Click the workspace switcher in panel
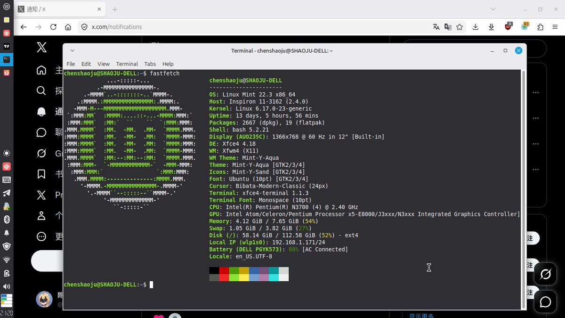This screenshot has height=318, width=565. click(7, 300)
